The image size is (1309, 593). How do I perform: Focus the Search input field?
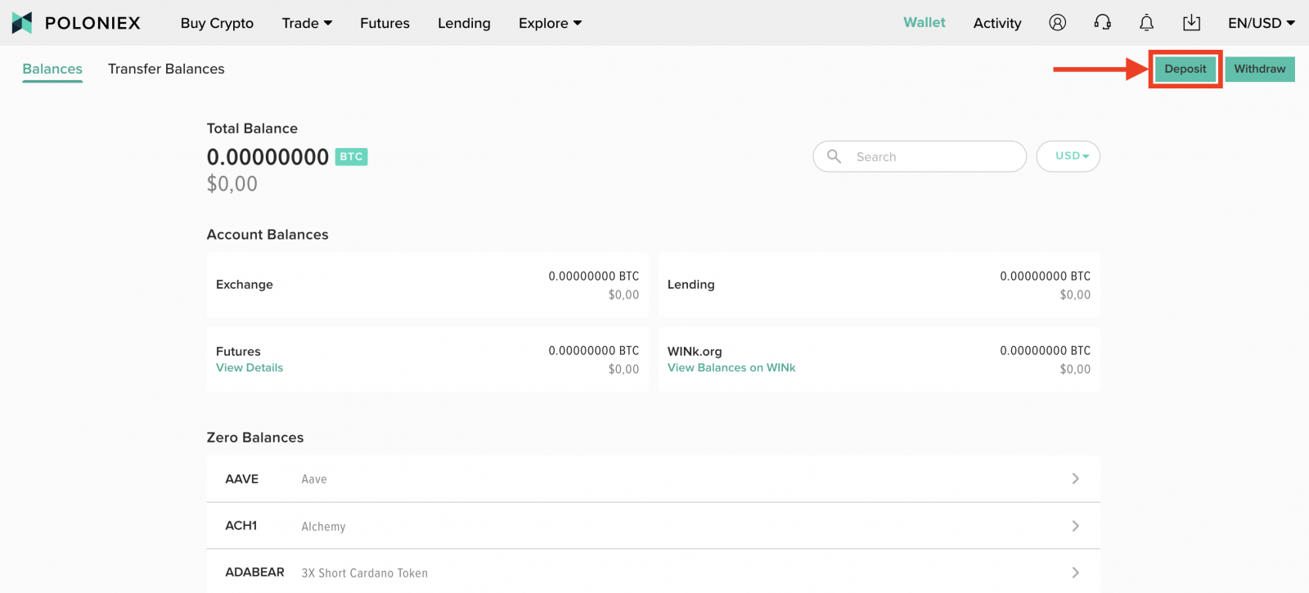click(933, 156)
